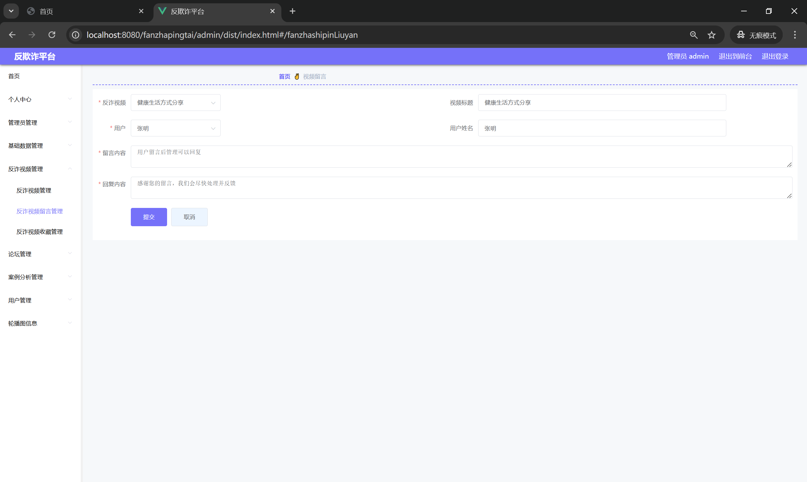Close the 首页 browser tab
The width and height of the screenshot is (807, 482).
click(141, 11)
